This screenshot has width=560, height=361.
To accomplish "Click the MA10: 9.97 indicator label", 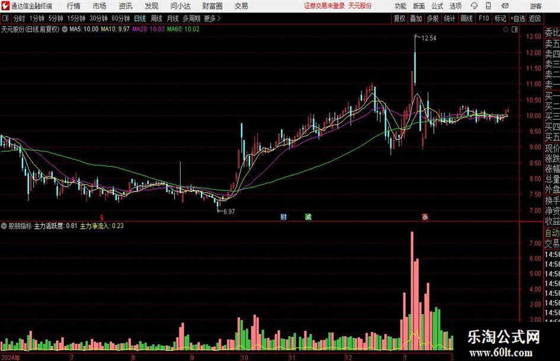I will (115, 29).
